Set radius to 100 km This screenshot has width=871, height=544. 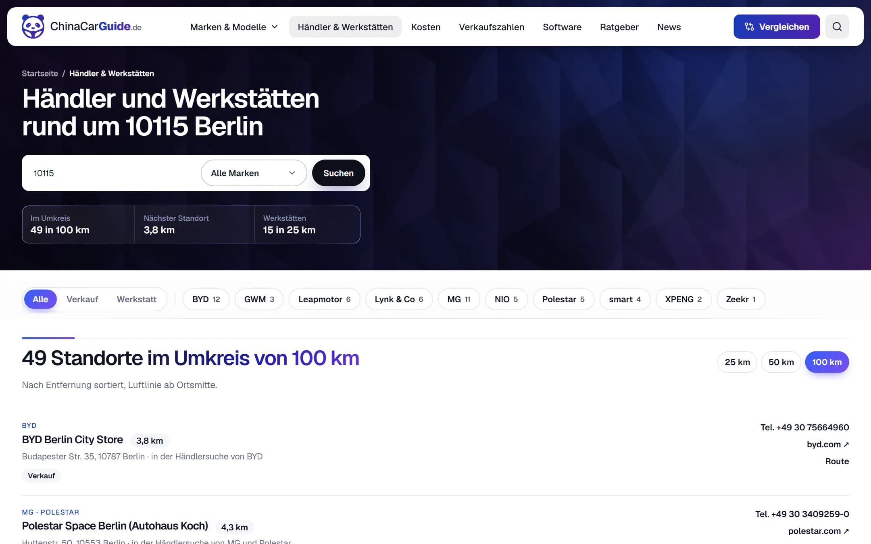tap(827, 362)
